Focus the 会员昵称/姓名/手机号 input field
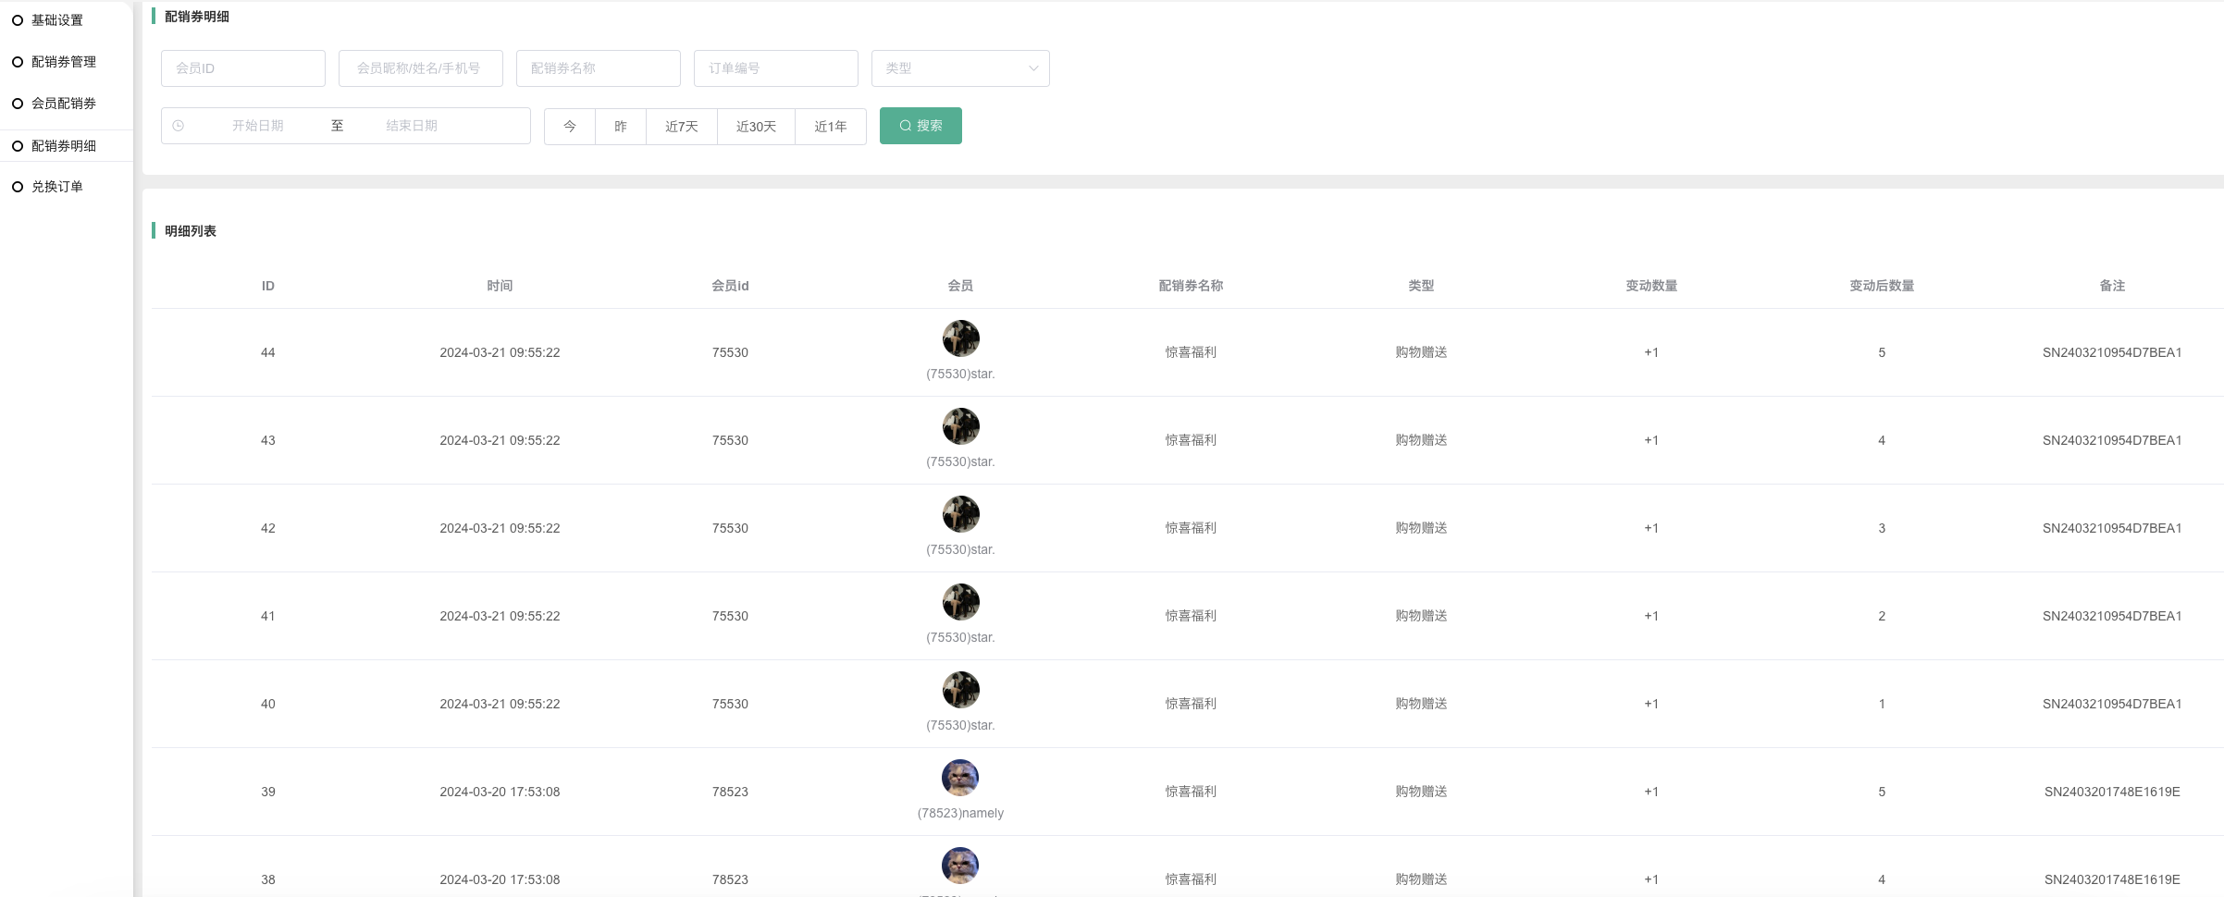Screen dimensions: 2224x897 coord(421,68)
